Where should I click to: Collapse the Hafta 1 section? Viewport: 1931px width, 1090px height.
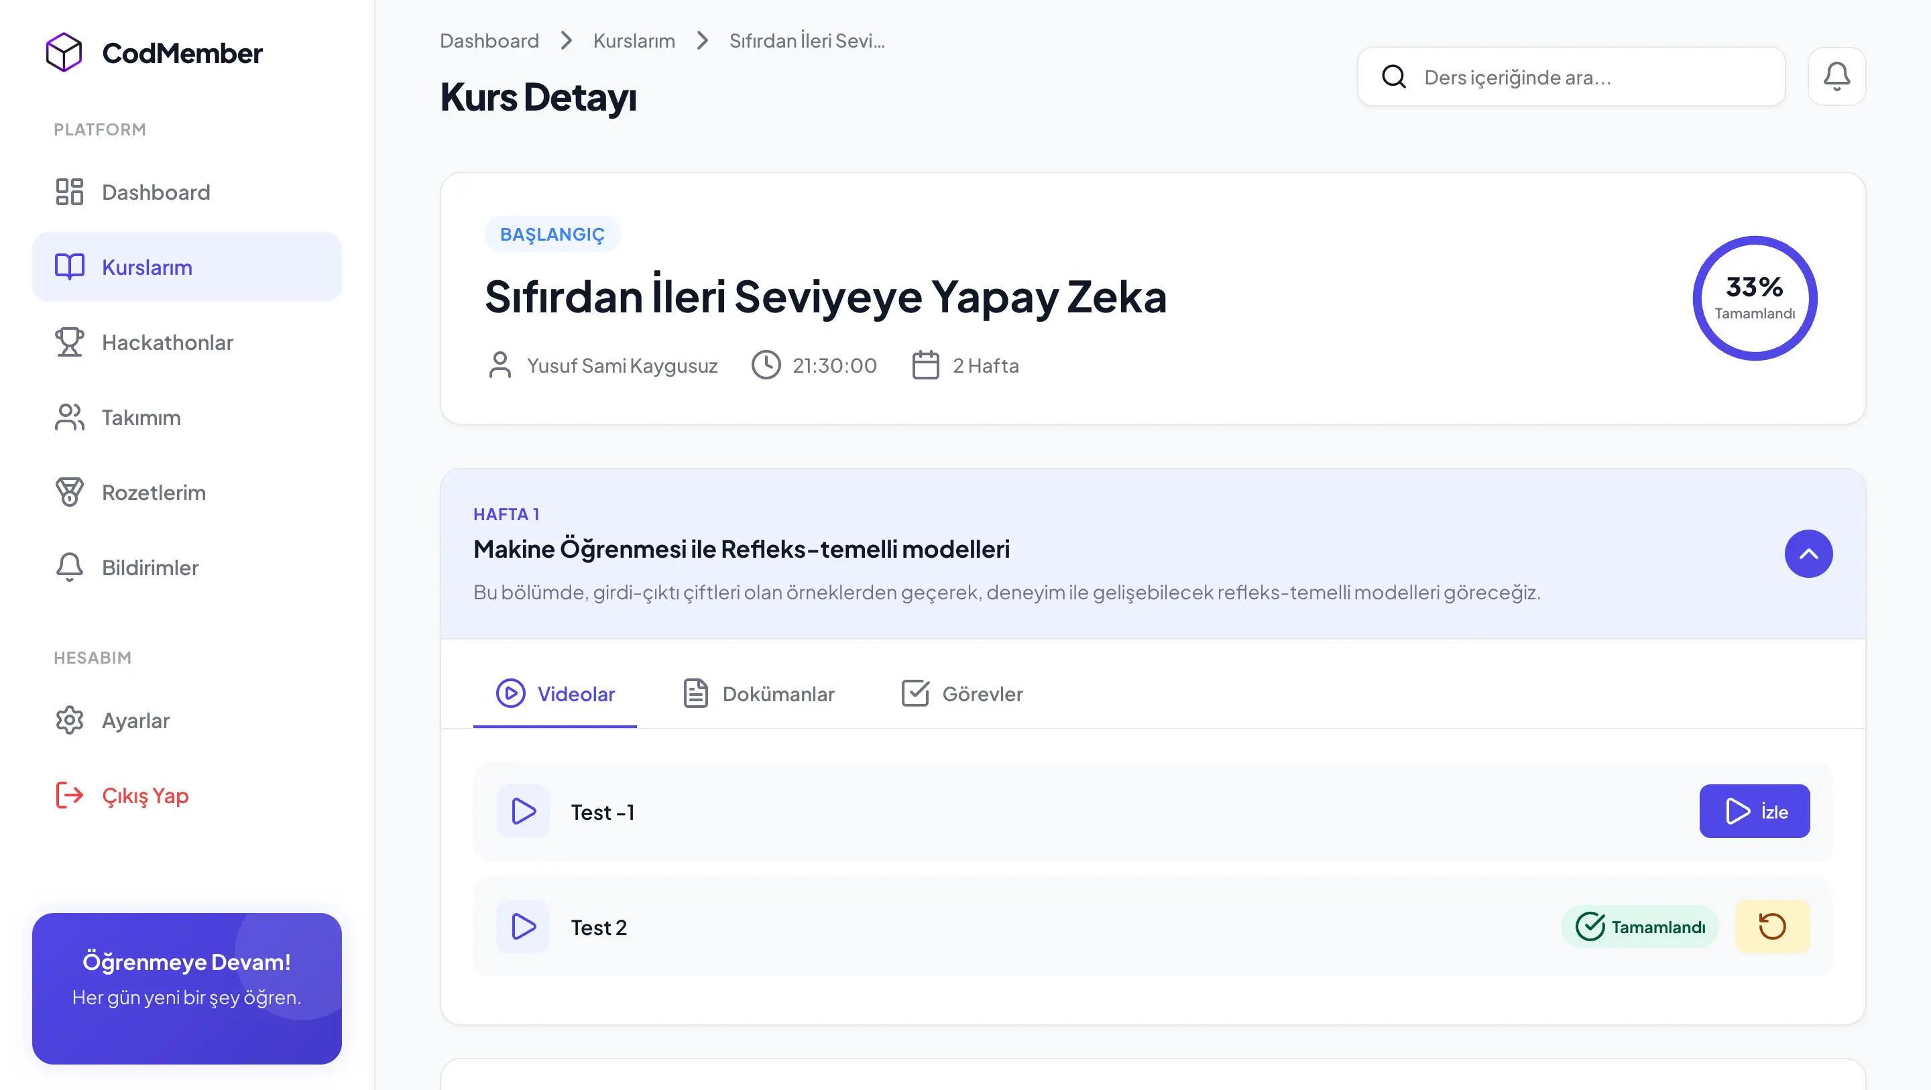pos(1809,553)
